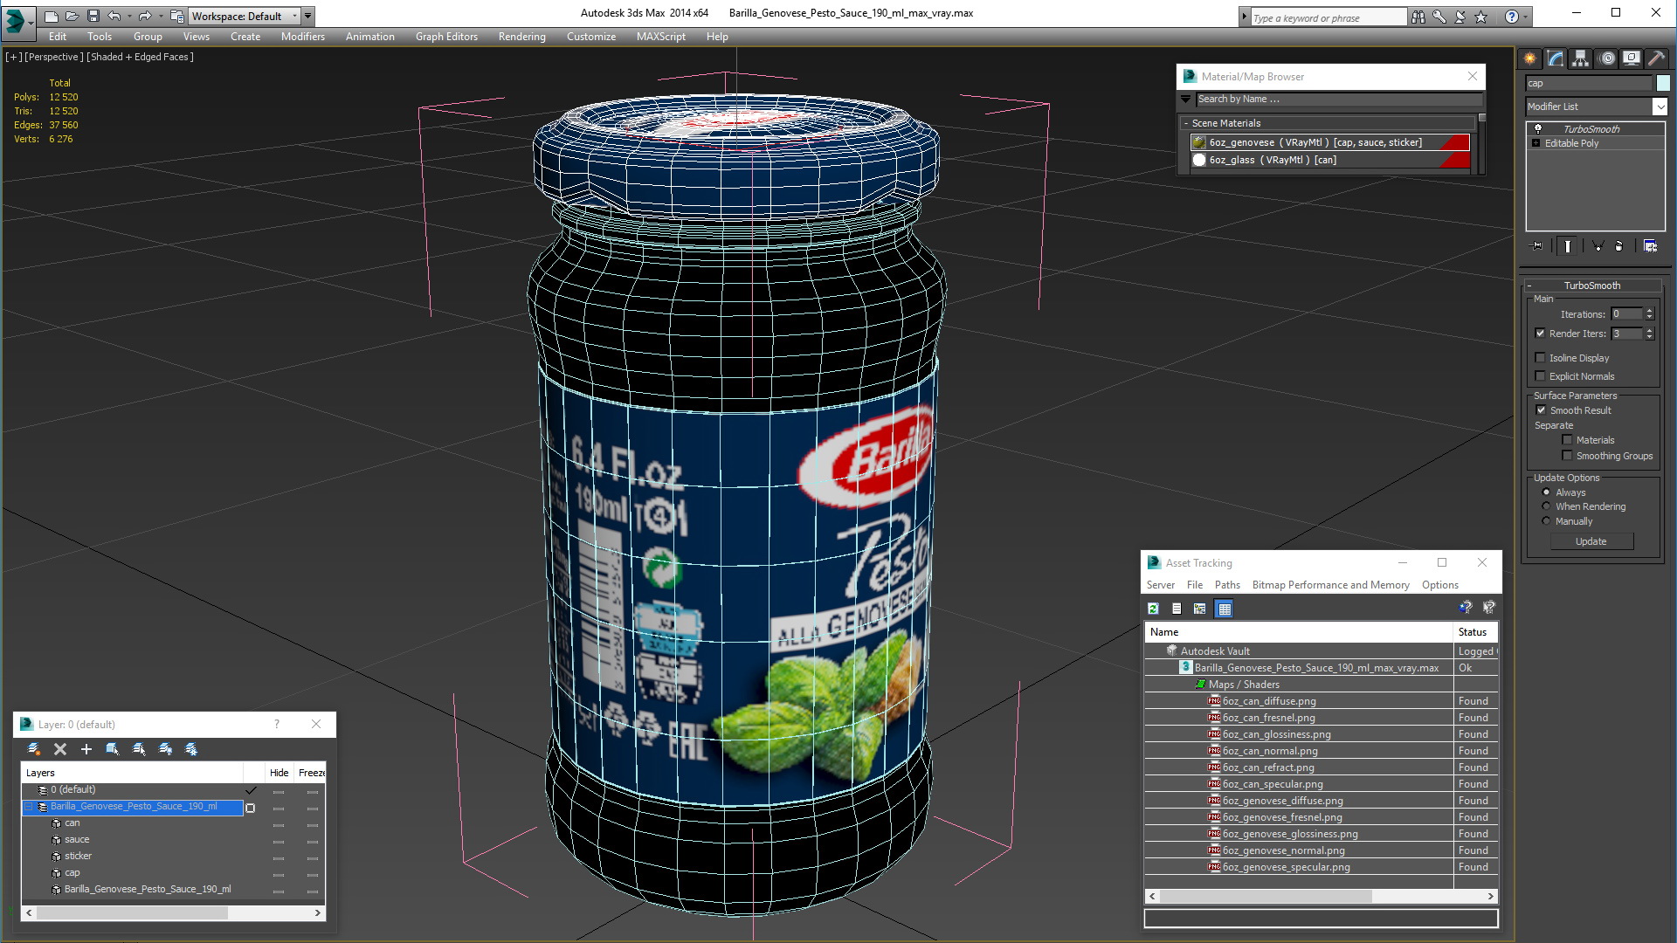
Task: Remove modifier from the stack icon
Action: [1619, 246]
